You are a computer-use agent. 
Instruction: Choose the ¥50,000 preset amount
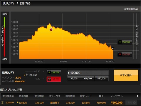[x=102, y=78]
